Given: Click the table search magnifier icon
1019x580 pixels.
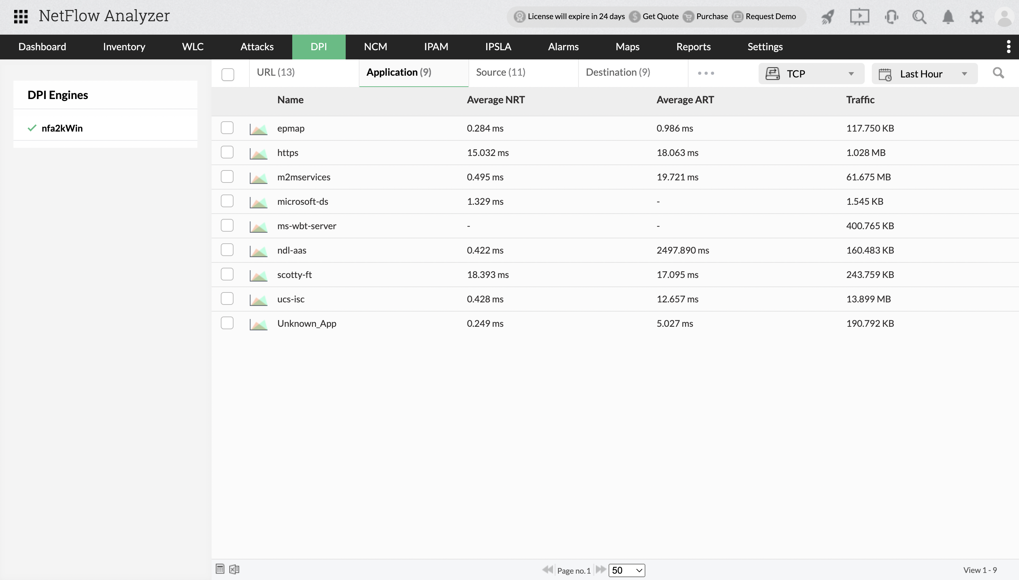Looking at the screenshot, I should tap(998, 73).
